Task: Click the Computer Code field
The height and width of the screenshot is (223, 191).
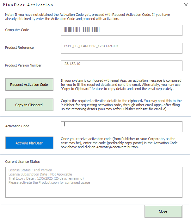Action: 122,30
